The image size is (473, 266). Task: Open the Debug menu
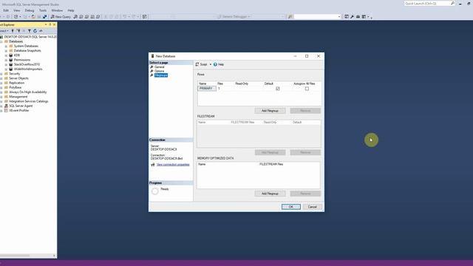(30, 10)
